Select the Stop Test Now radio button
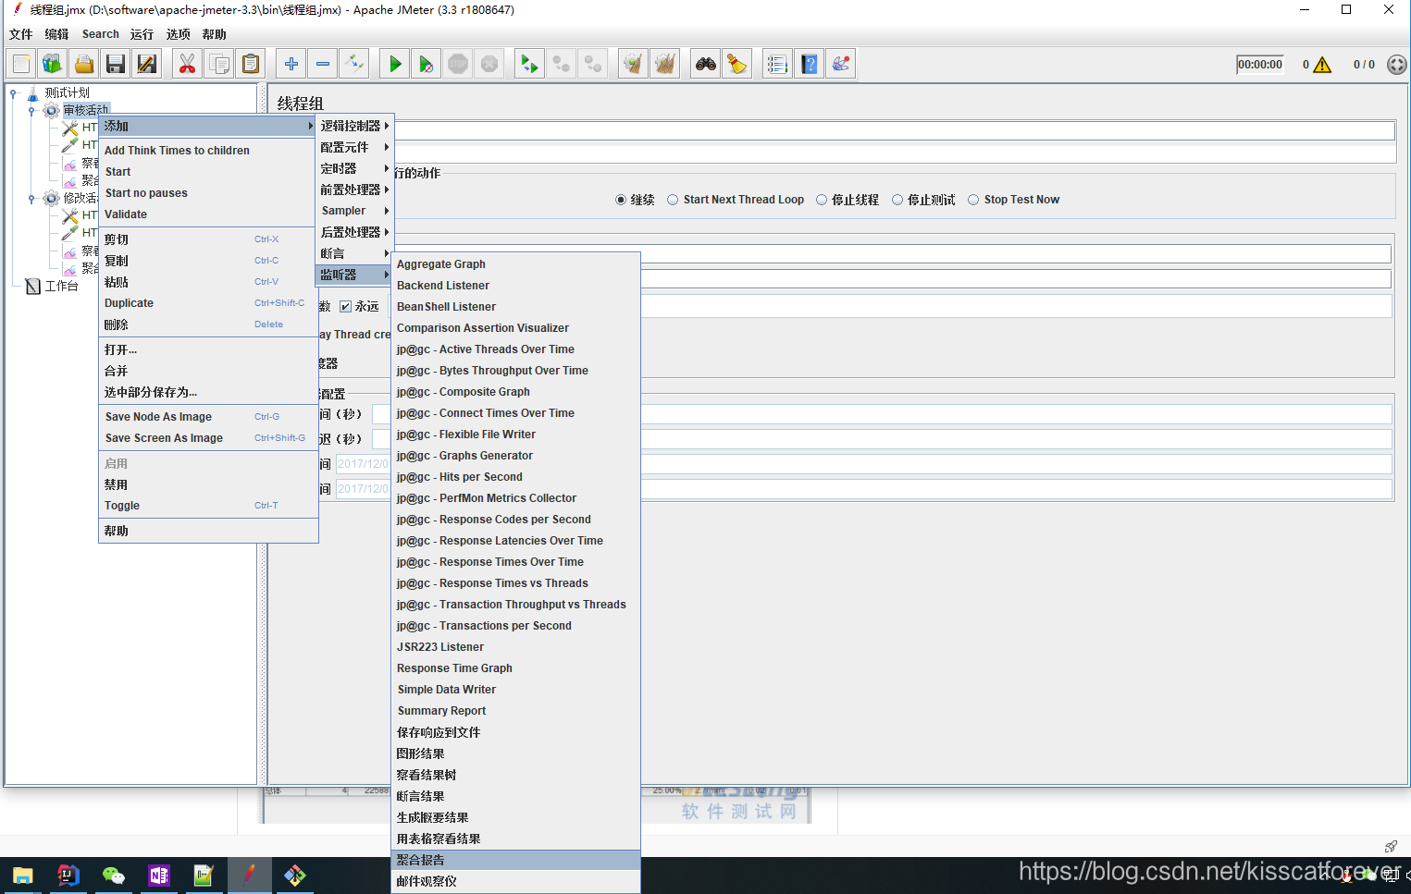Image resolution: width=1411 pixels, height=894 pixels. click(x=973, y=200)
